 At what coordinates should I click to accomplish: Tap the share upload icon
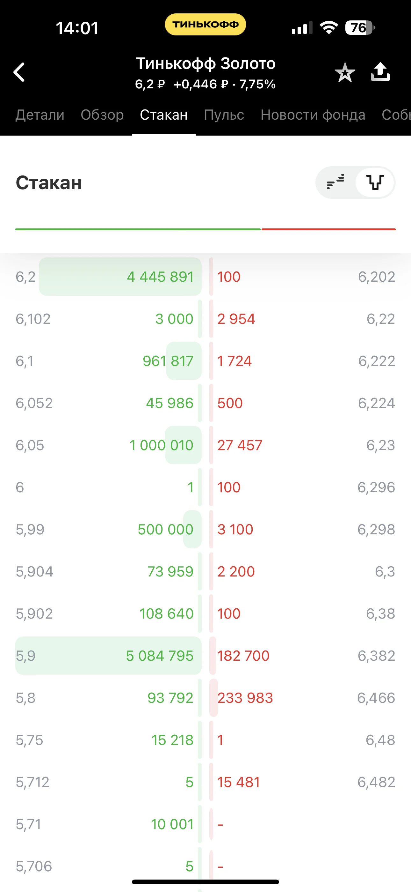(x=380, y=72)
